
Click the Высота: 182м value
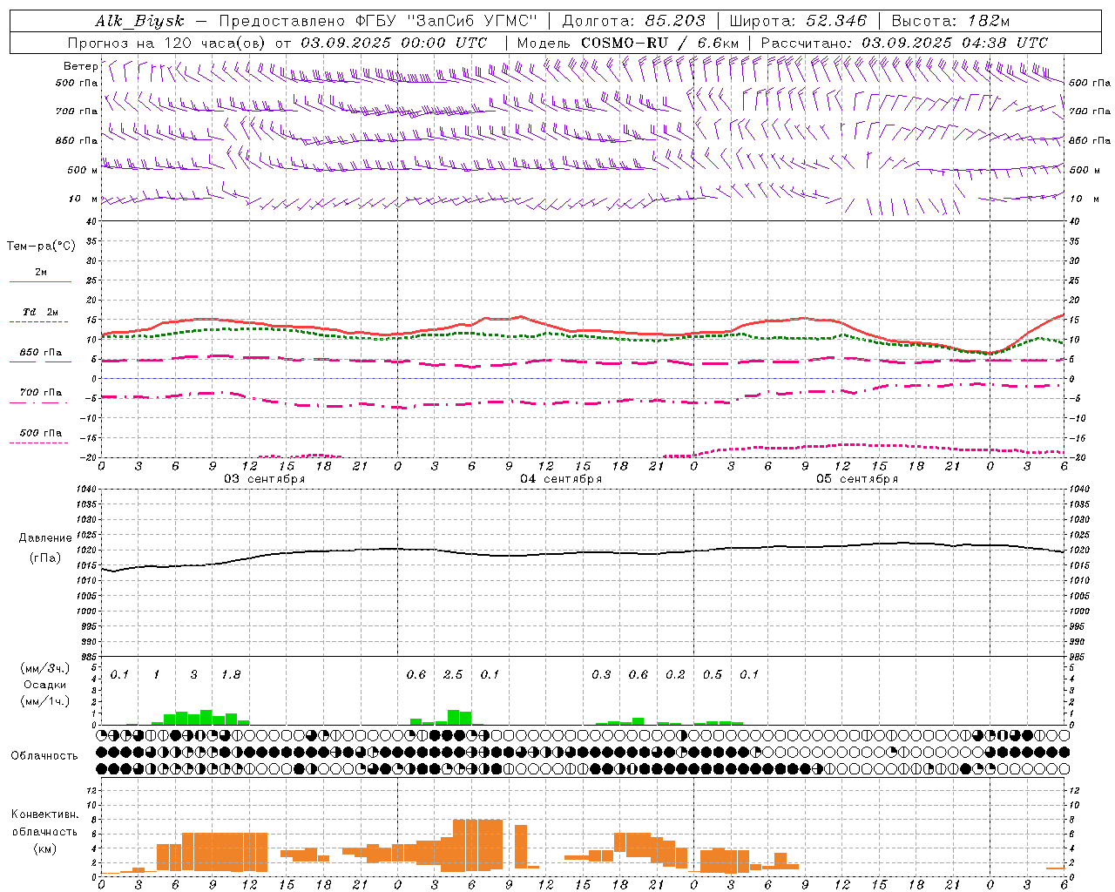950,22
